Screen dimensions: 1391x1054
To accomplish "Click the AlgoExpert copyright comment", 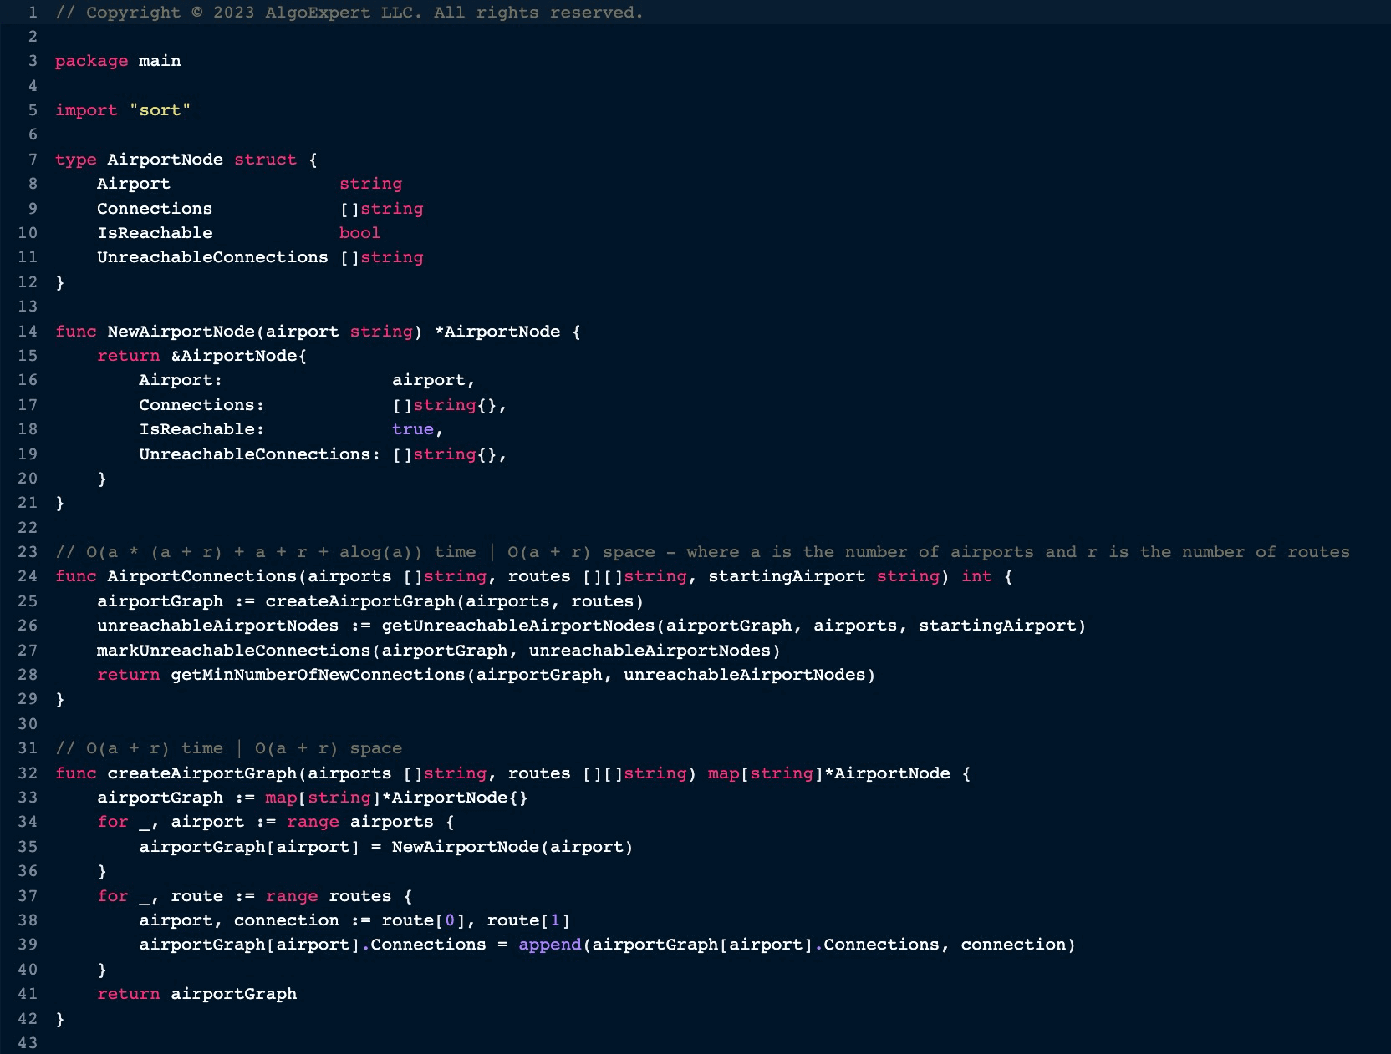I will [349, 13].
